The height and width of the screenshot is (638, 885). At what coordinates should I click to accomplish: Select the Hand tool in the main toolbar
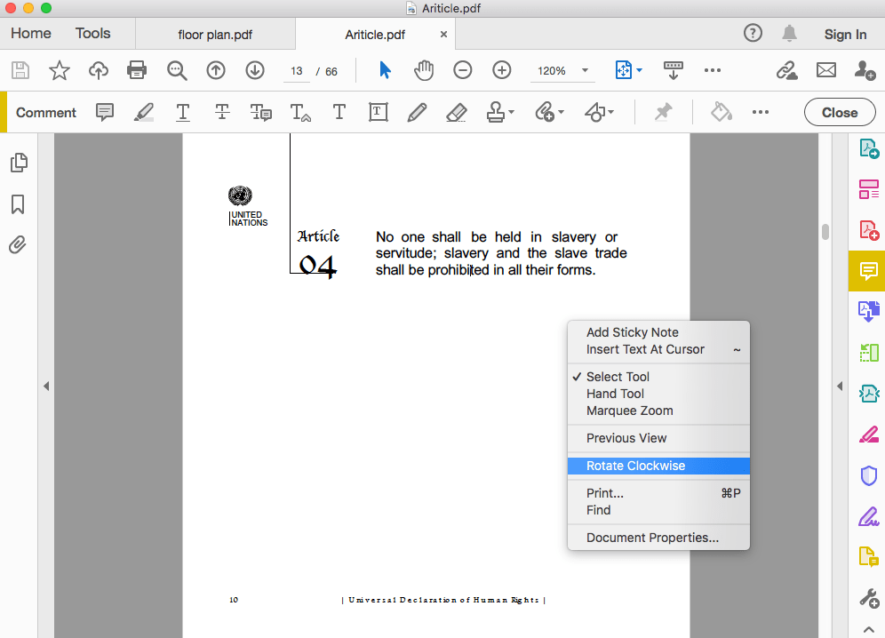tap(424, 71)
